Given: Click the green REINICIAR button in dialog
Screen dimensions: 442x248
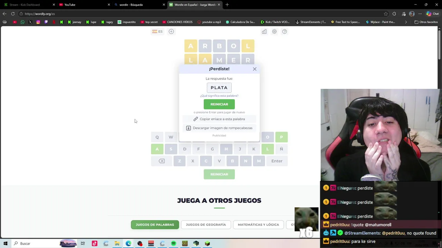Looking at the screenshot, I should [219, 104].
